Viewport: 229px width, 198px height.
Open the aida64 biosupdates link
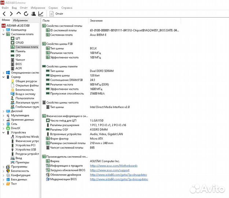[119, 179]
